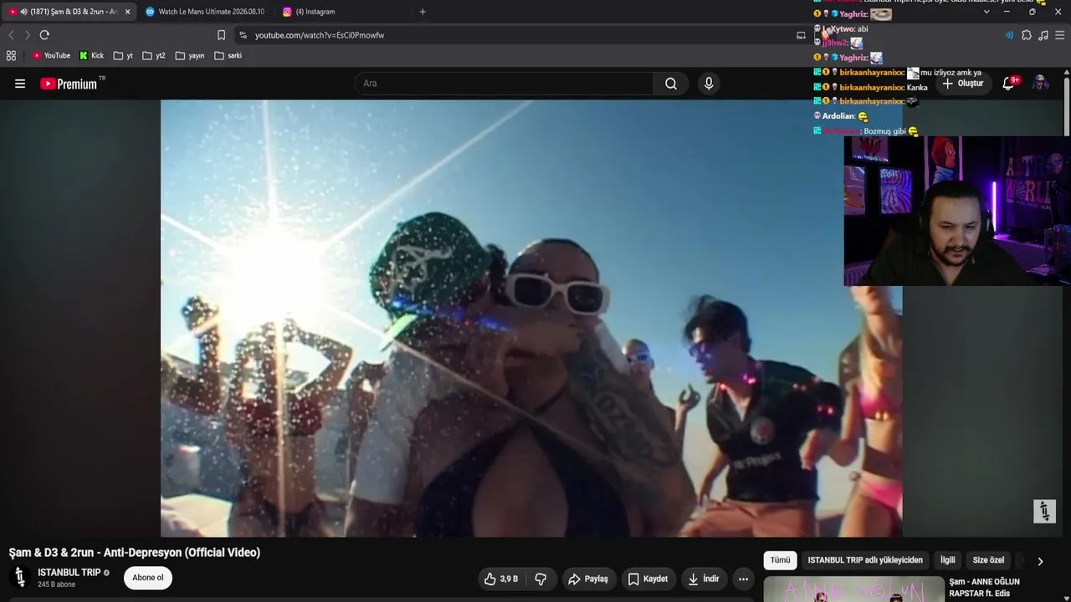This screenshot has width=1071, height=602.
Task: Click the search magnifier button
Action: click(671, 84)
